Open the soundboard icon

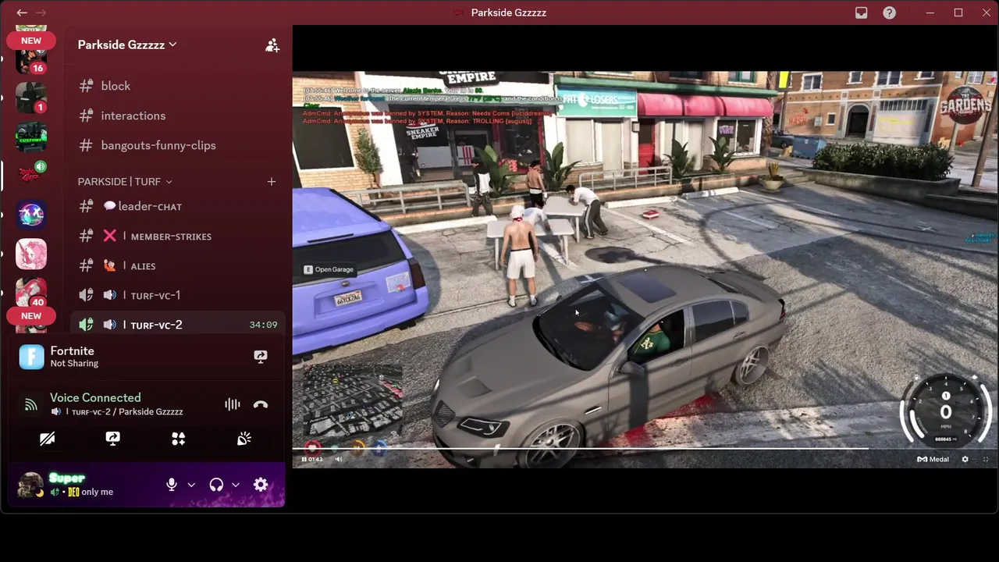244,439
